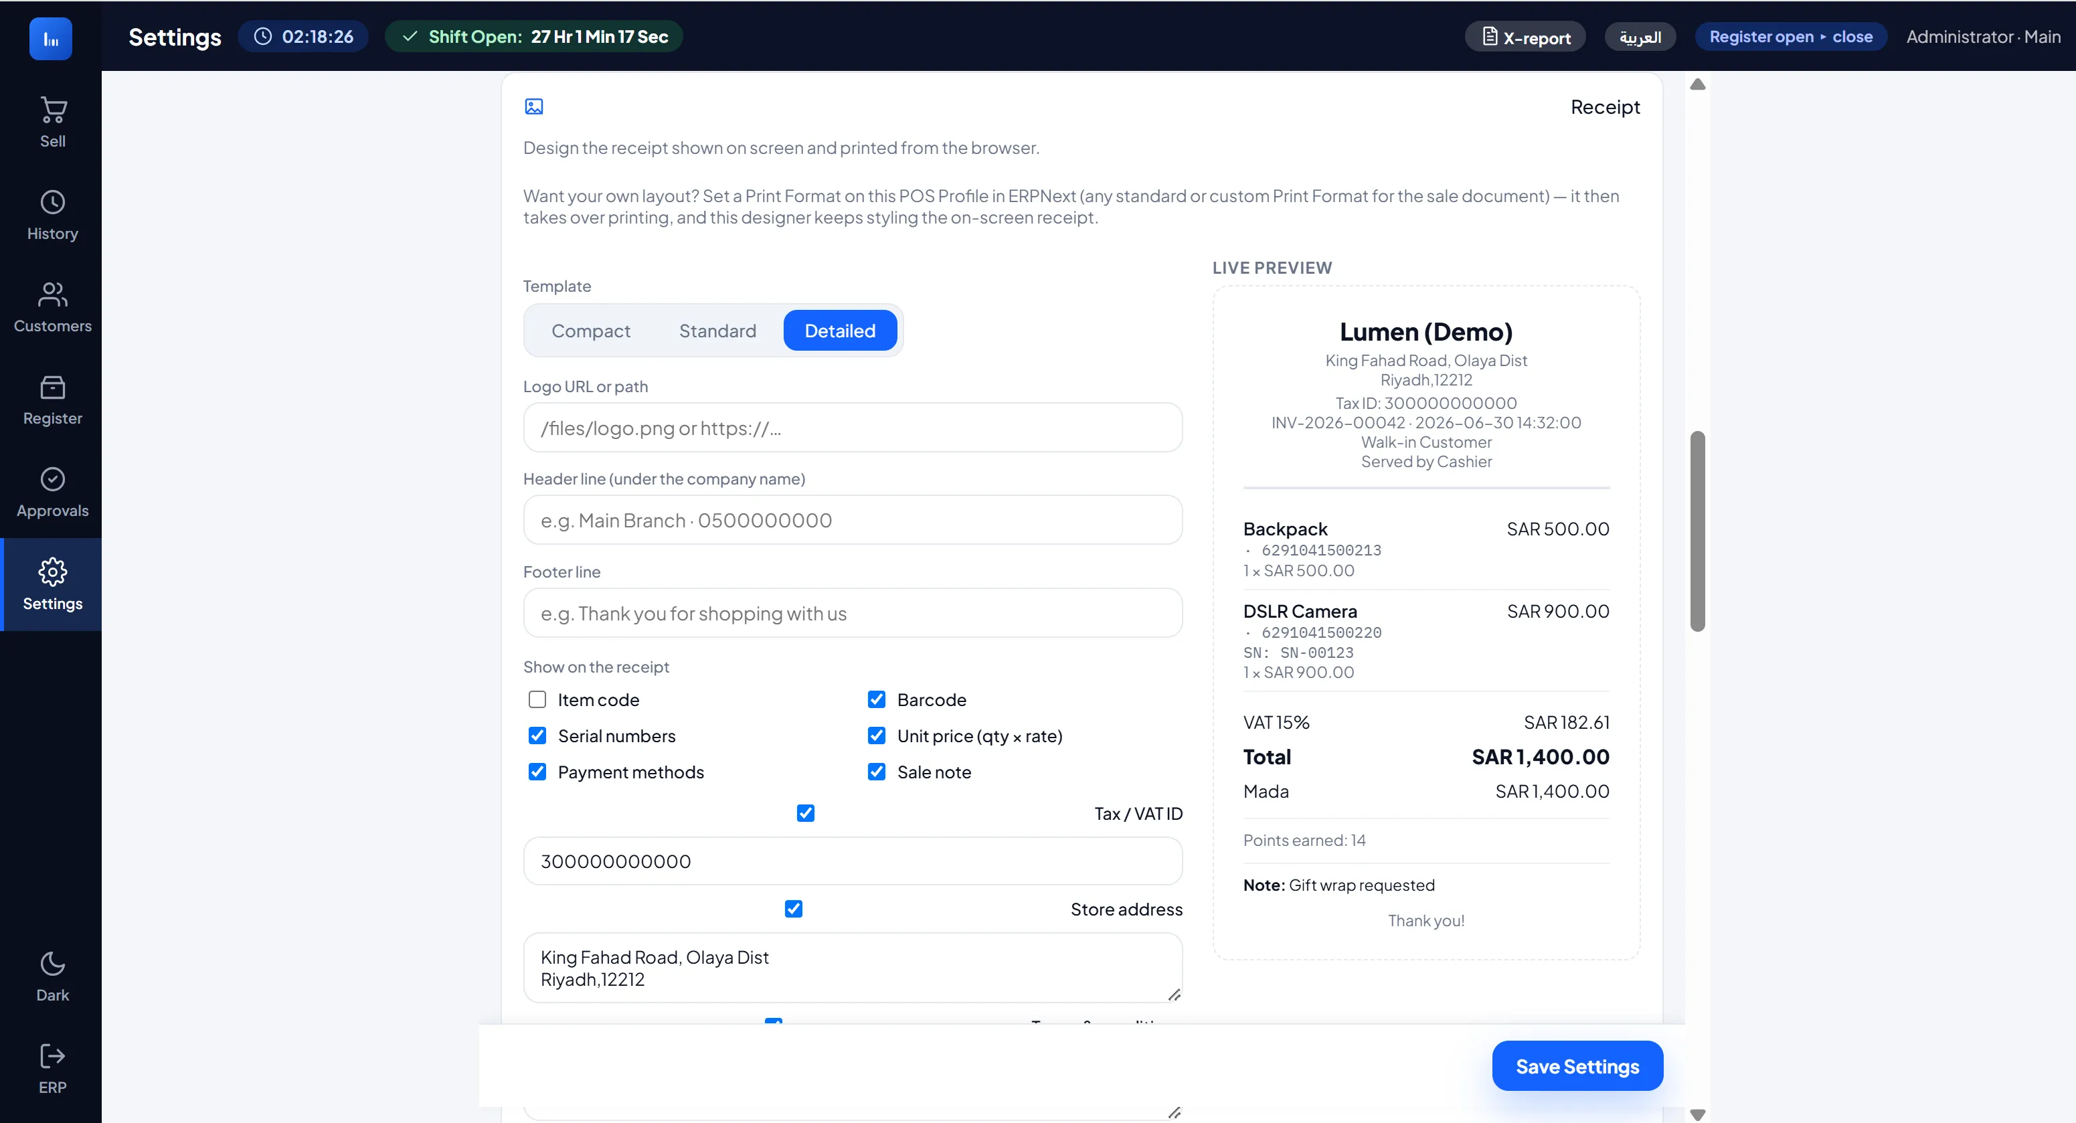The width and height of the screenshot is (2076, 1123).
Task: Click the vertical scrollbar thumb
Action: pos(1697,531)
